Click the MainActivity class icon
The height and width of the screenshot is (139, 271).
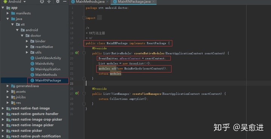click(32, 63)
